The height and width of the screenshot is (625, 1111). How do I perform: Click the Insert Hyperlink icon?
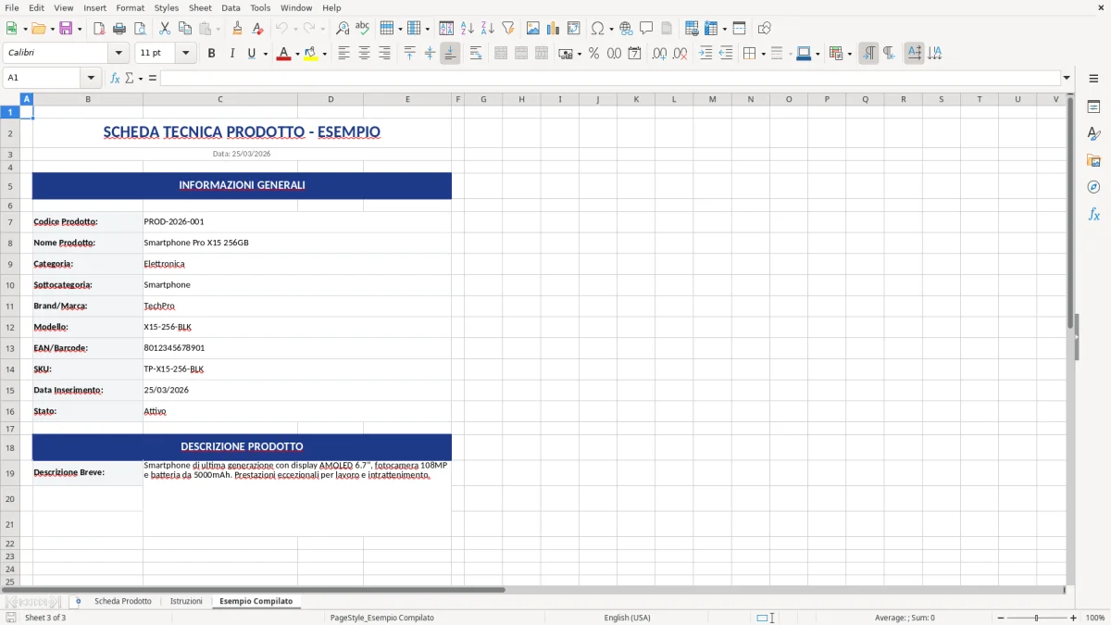tap(626, 29)
